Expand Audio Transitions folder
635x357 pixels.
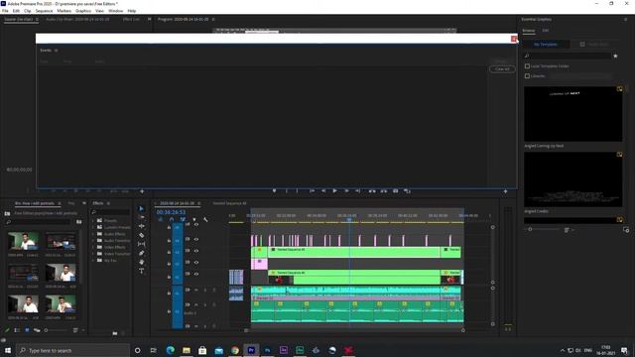point(93,240)
